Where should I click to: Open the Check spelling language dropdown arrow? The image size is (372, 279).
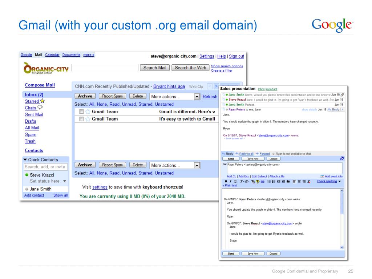click(x=340, y=181)
